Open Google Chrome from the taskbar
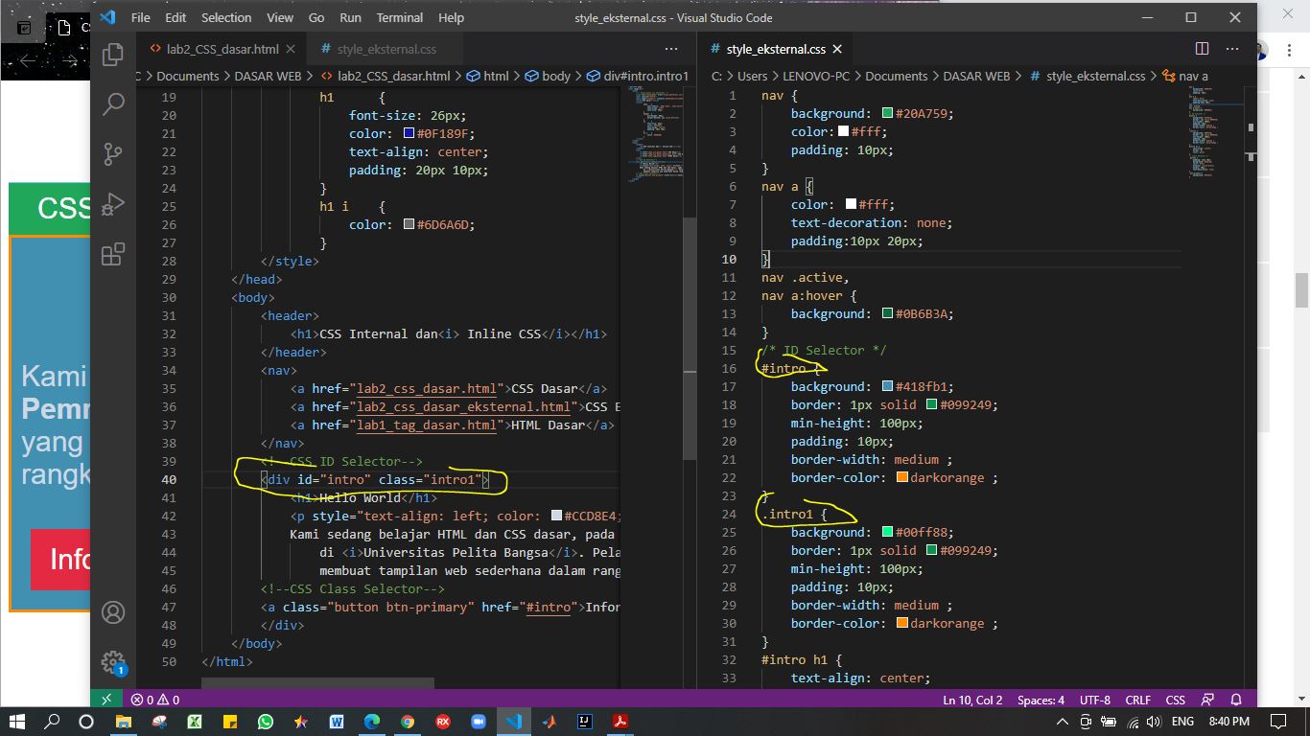 coord(409,721)
